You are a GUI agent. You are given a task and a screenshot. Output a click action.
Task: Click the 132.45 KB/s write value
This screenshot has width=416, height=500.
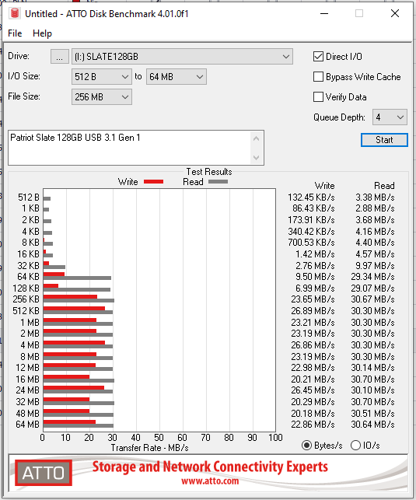point(311,198)
